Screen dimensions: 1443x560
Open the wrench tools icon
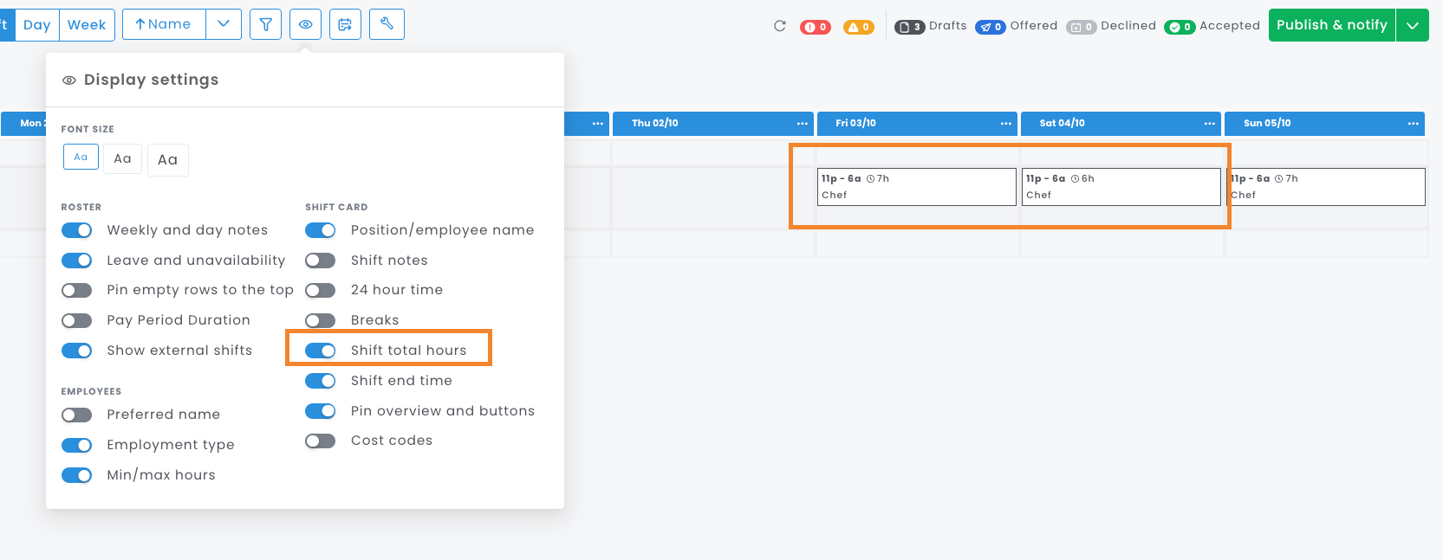[x=387, y=24]
